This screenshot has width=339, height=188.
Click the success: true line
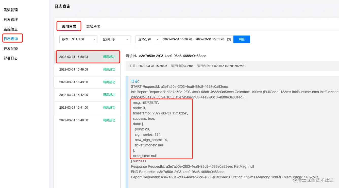point(144,118)
